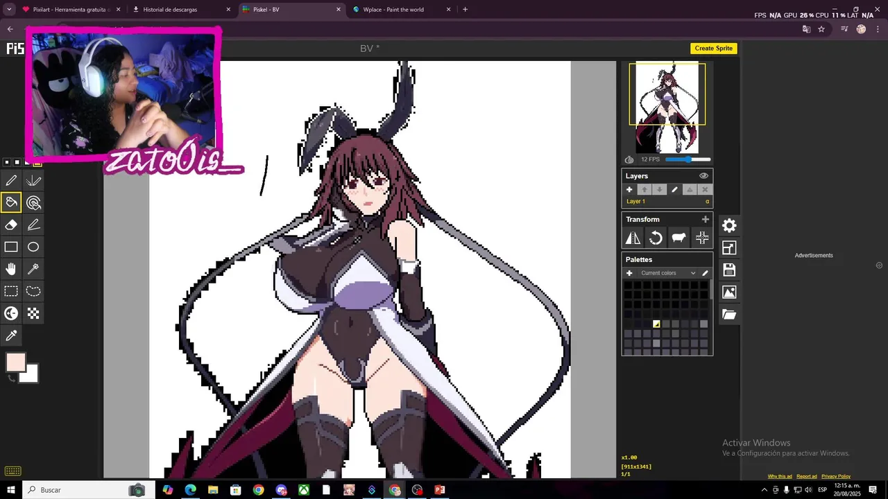888x499 pixels.
Task: Open the Resize panel icon
Action: click(729, 247)
